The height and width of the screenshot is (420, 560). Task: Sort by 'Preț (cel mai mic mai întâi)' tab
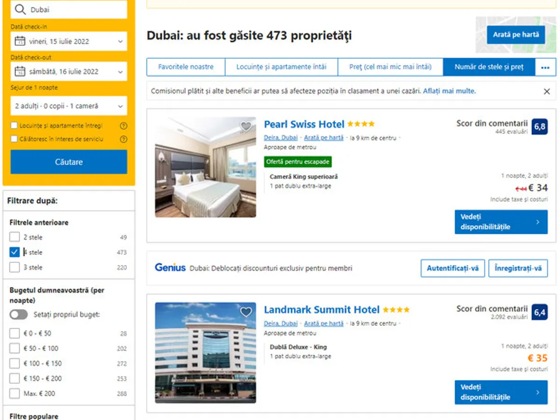[390, 67]
